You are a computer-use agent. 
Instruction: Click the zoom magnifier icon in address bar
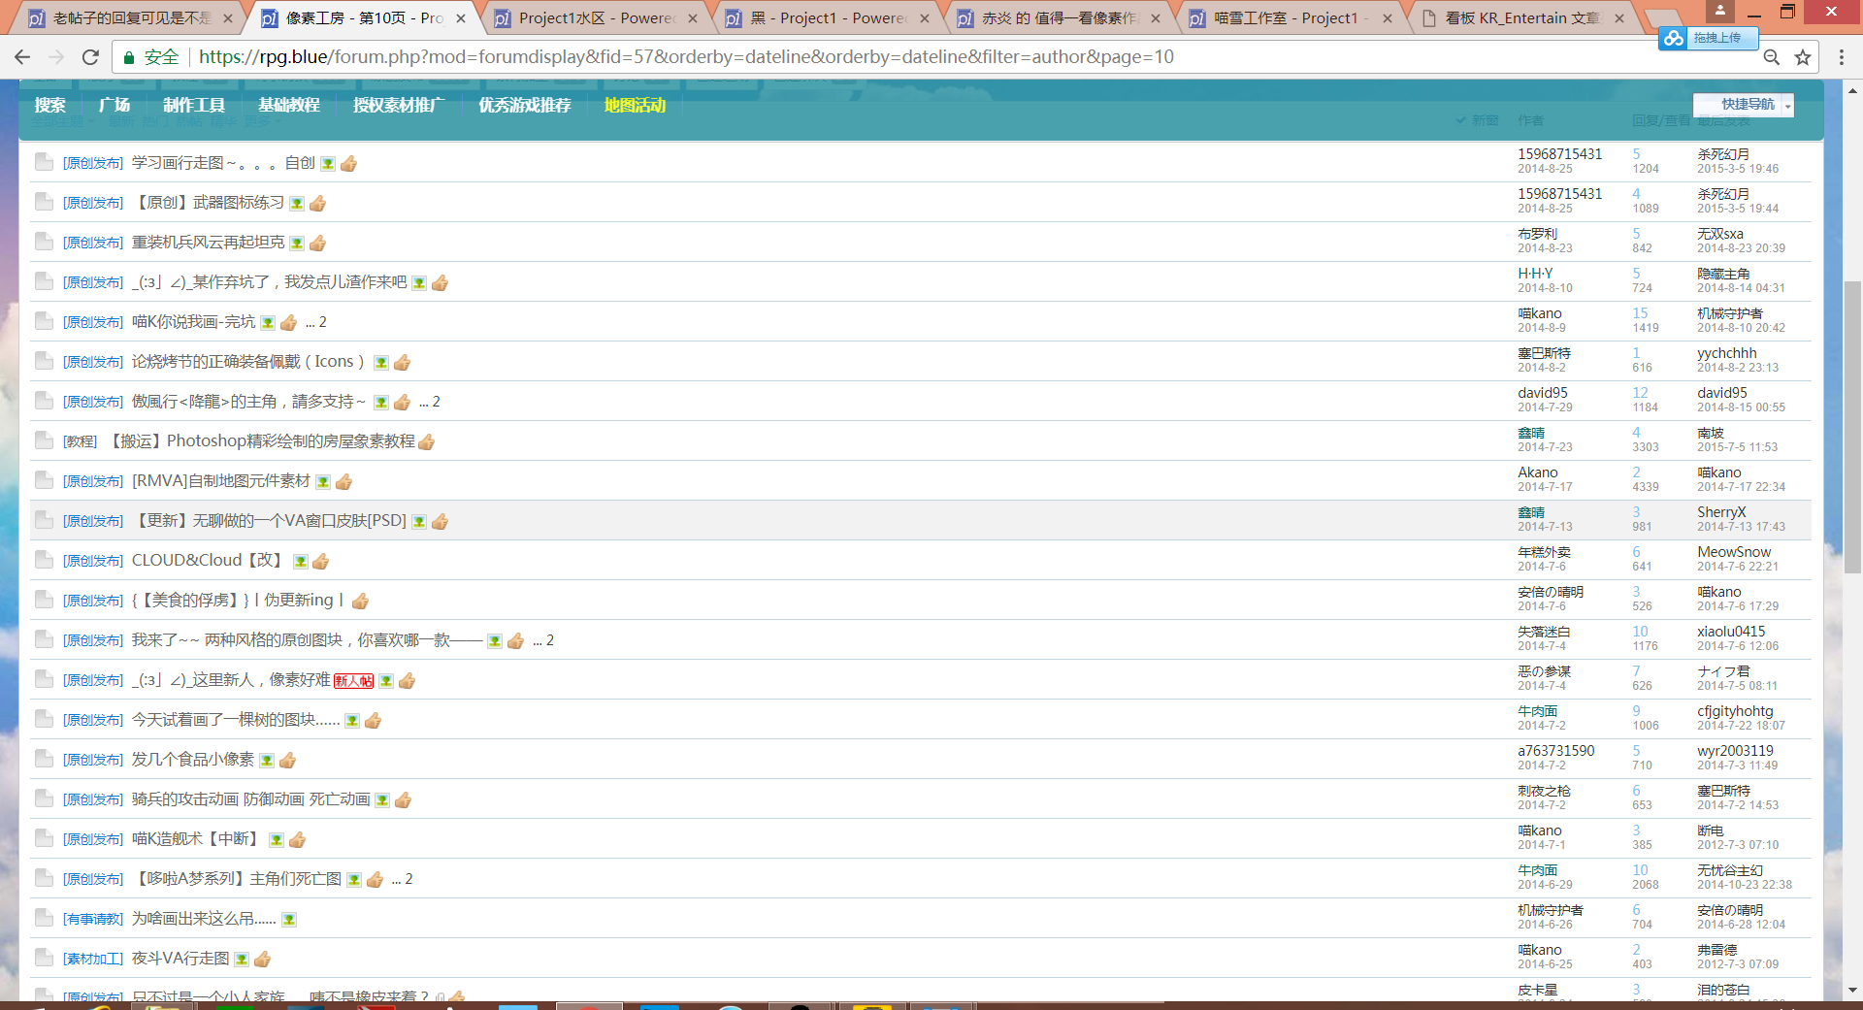click(x=1772, y=57)
